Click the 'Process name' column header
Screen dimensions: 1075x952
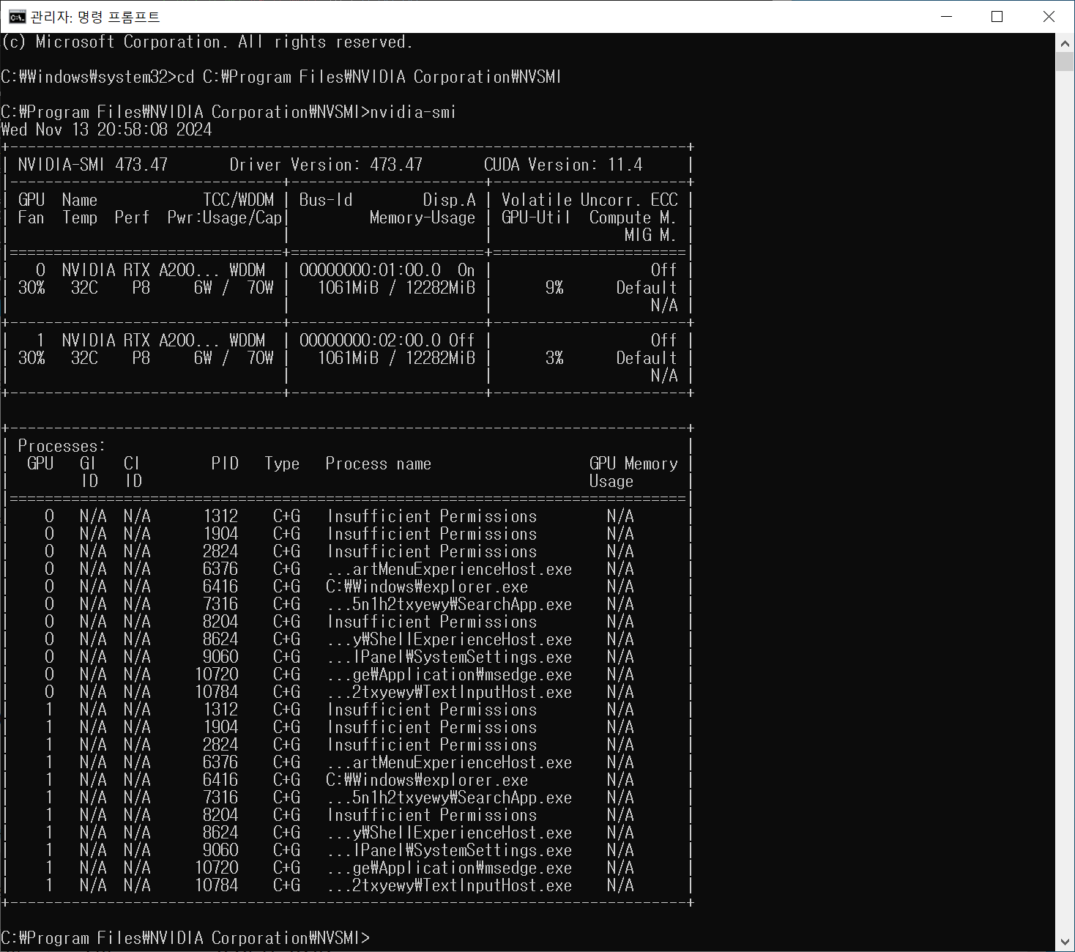378,464
